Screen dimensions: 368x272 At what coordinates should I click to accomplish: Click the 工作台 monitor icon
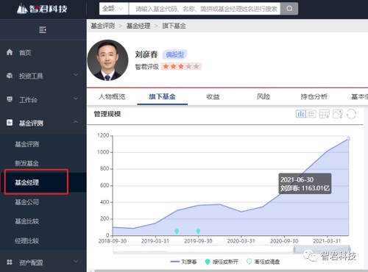coord(10,99)
